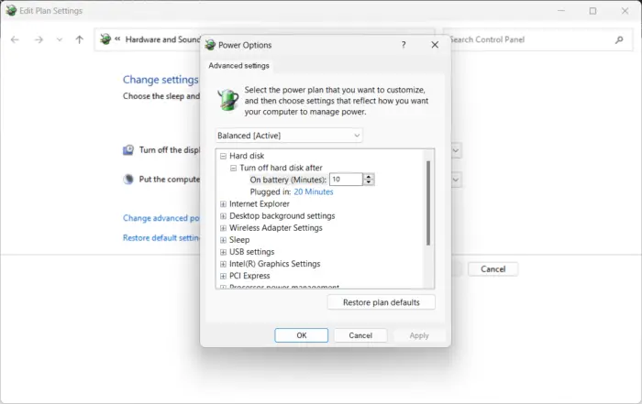Minimize the Edit Plan Settings window
642x404 pixels.
tap(561, 11)
